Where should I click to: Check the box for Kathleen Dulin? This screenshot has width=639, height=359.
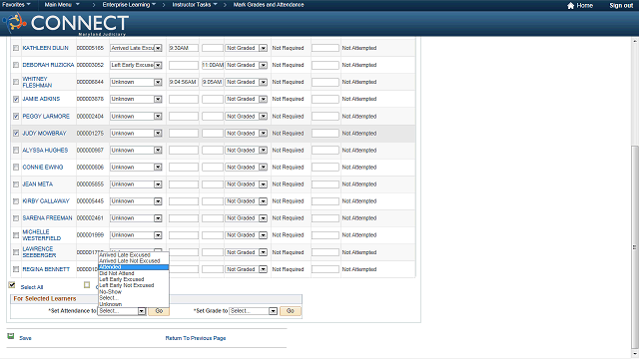click(16, 48)
